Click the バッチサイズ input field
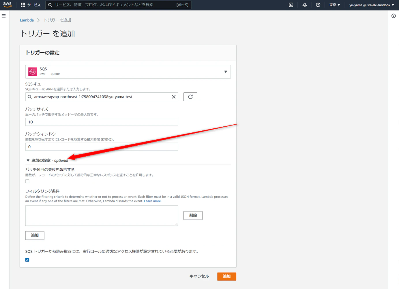The image size is (399, 289). click(102, 122)
